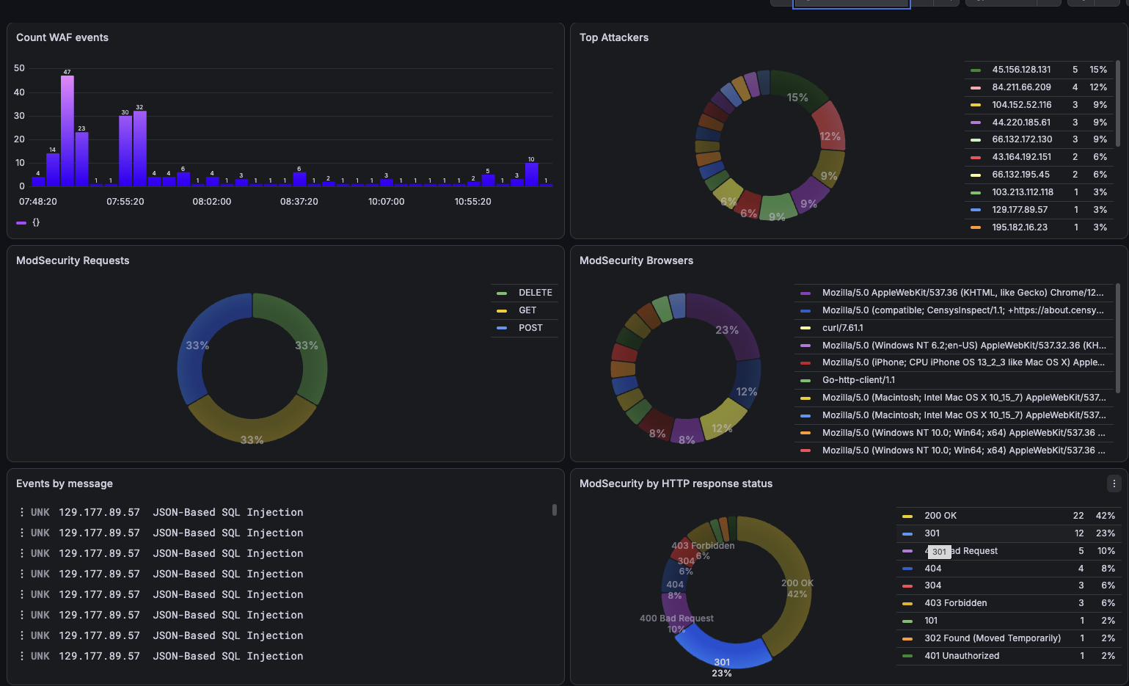
Task: Toggle 66.132.172.130 in the attackers legend
Action: (1022, 139)
